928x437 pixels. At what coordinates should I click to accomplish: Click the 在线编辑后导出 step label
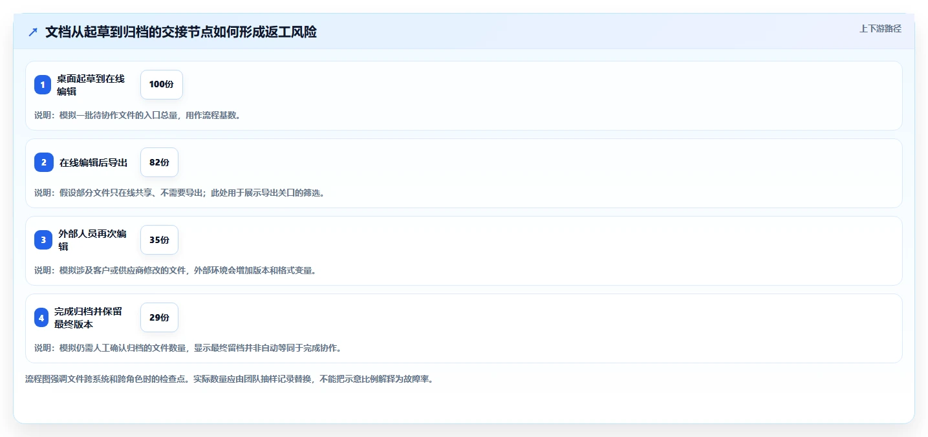pos(93,163)
